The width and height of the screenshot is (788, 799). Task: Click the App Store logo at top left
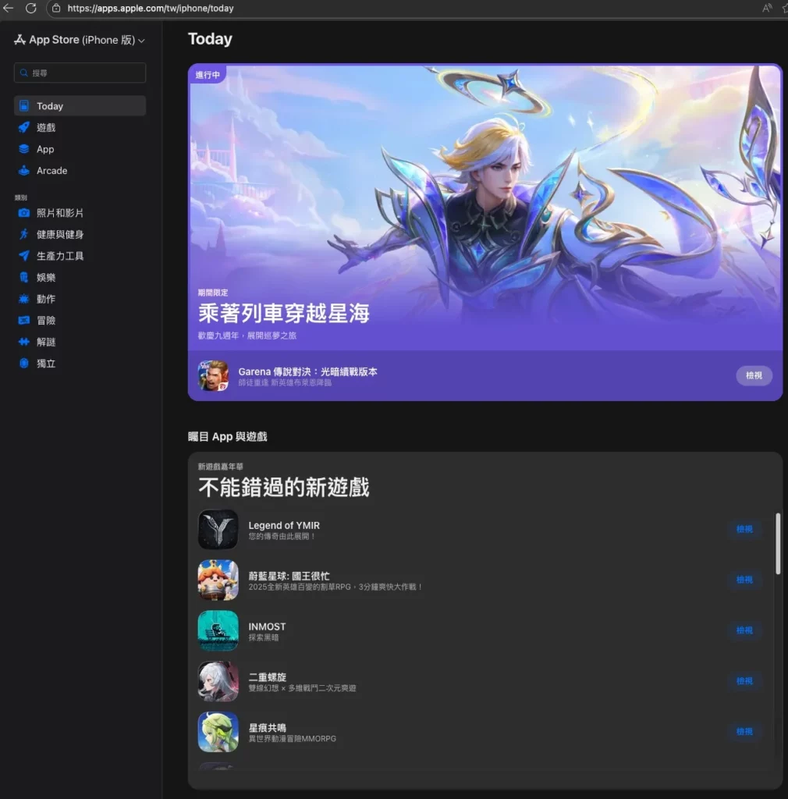point(19,39)
